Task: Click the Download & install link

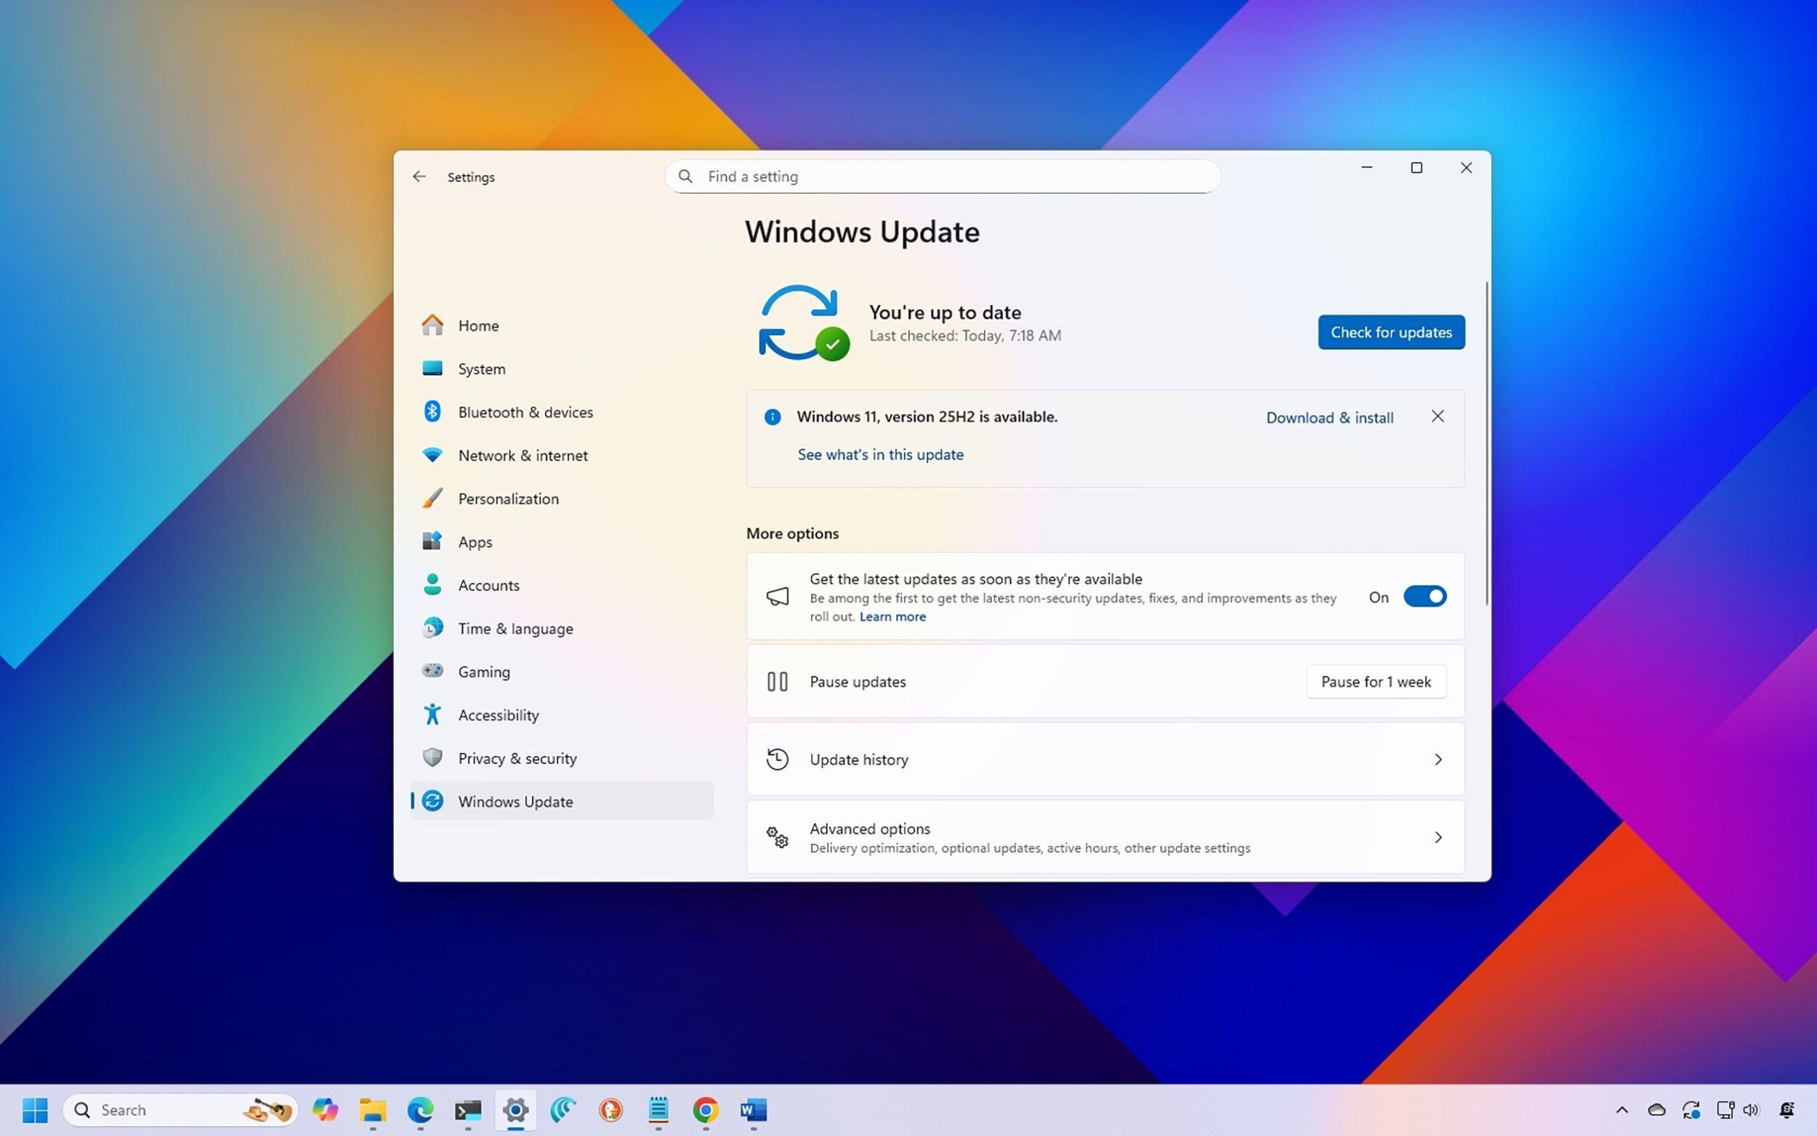Action: pyautogui.click(x=1329, y=418)
